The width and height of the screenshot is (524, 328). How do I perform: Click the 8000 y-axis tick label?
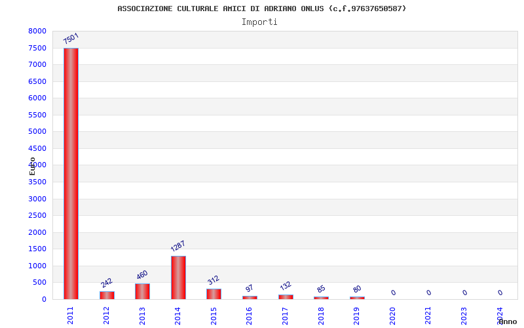point(37,31)
